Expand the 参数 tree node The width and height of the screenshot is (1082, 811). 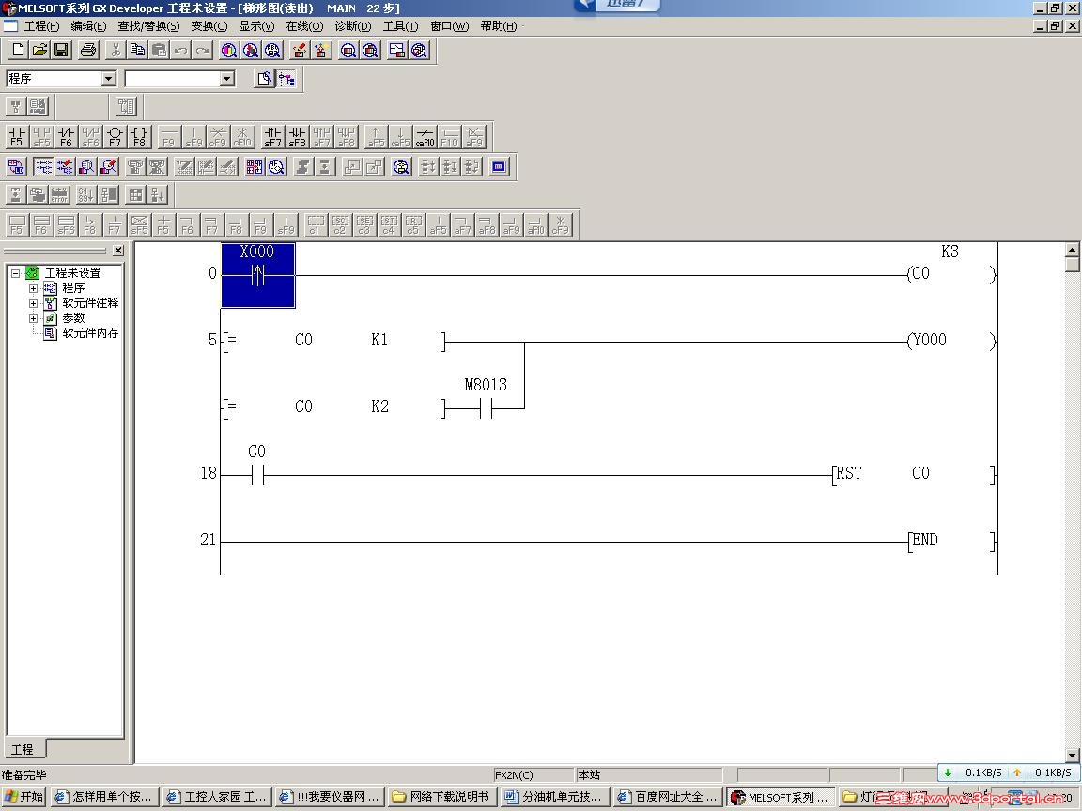tap(33, 318)
